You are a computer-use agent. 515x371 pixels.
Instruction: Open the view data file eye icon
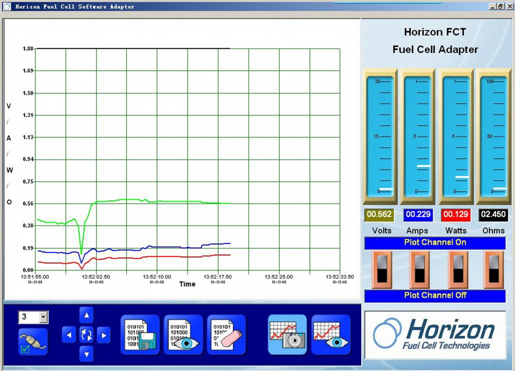[x=183, y=335]
